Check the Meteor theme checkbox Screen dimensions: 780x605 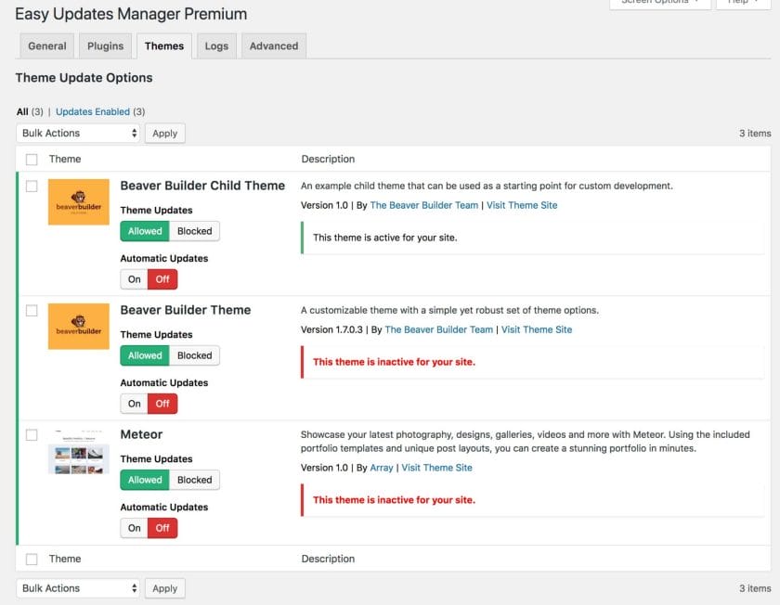[32, 435]
